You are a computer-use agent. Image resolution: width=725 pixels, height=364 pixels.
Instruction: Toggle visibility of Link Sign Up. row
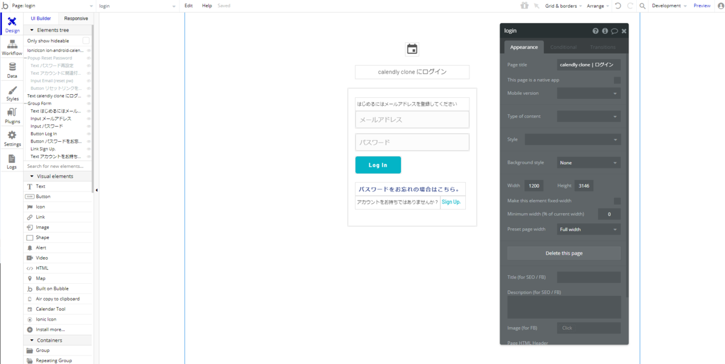(x=89, y=148)
